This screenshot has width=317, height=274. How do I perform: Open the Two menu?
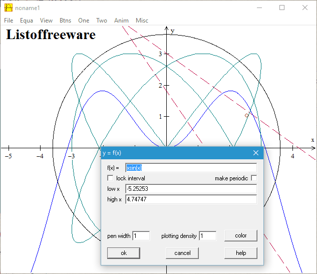(102, 21)
